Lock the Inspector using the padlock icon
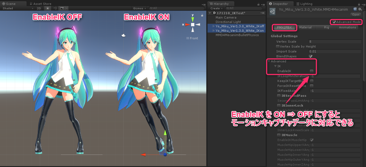366x167 pixels. tap(359, 4)
